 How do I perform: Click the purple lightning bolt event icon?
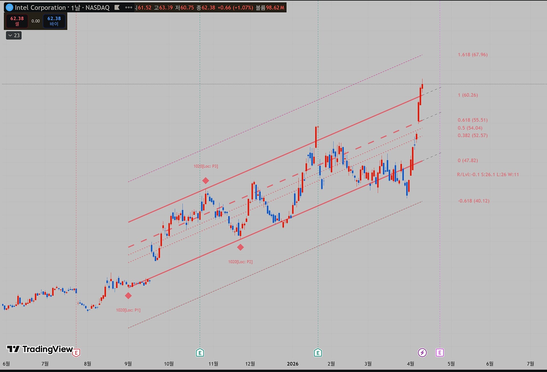(422, 353)
